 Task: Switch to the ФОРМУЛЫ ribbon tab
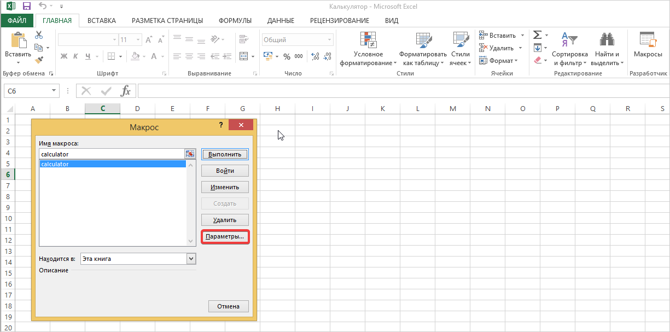click(235, 21)
